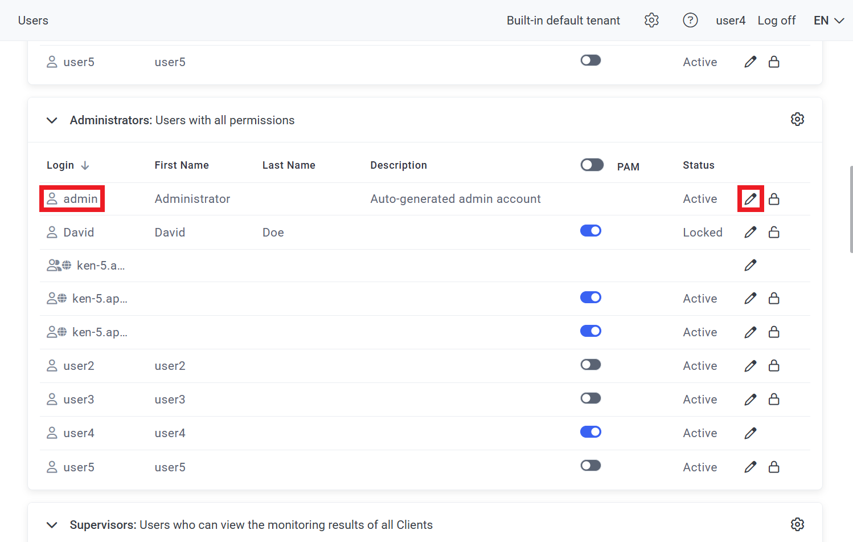Collapse the Administrators group section
The image size is (853, 542).
[52, 120]
